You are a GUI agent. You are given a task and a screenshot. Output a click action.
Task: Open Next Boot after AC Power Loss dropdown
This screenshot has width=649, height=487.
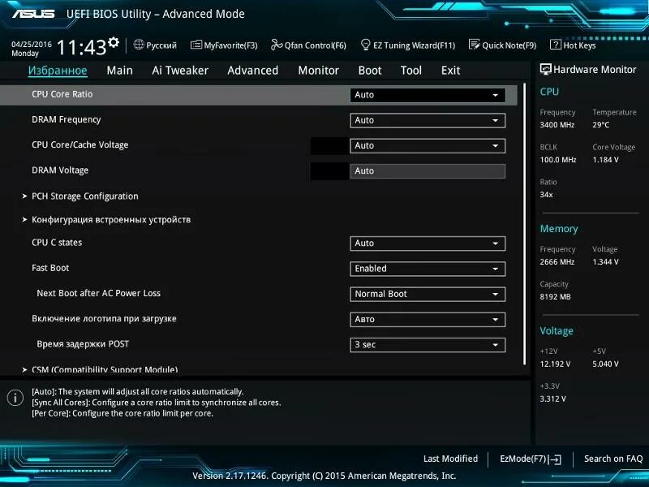tap(428, 294)
